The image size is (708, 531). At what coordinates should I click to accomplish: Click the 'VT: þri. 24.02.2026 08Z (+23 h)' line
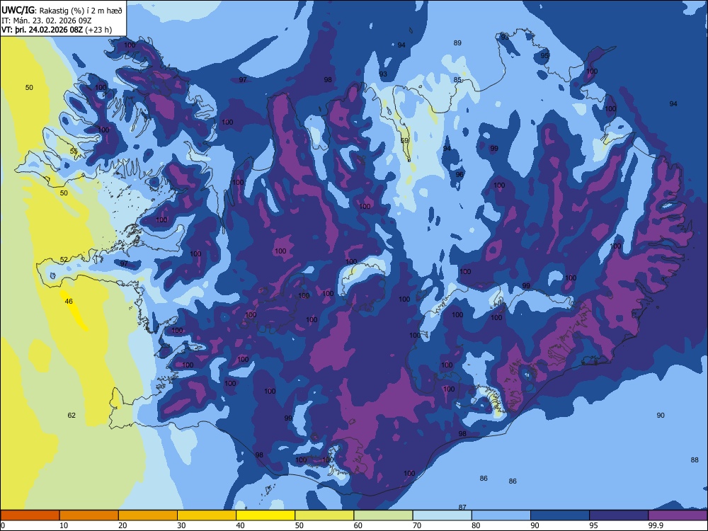[57, 30]
